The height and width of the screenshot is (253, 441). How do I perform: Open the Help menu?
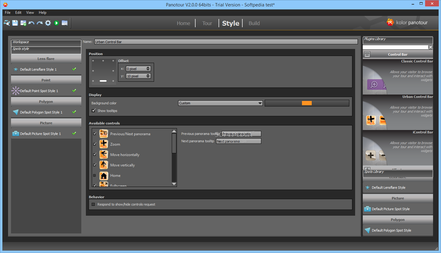pyautogui.click(x=42, y=13)
